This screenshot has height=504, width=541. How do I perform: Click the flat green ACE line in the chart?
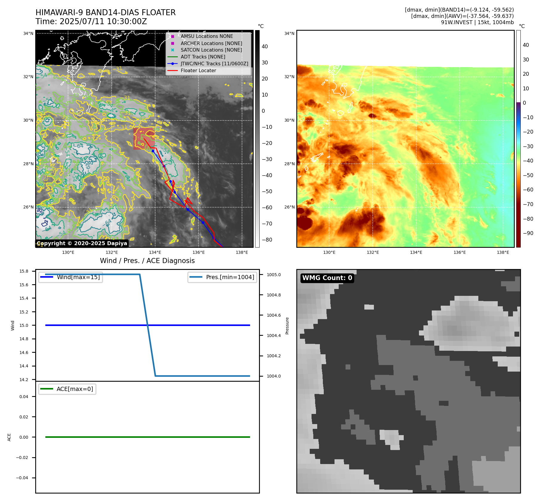point(148,437)
